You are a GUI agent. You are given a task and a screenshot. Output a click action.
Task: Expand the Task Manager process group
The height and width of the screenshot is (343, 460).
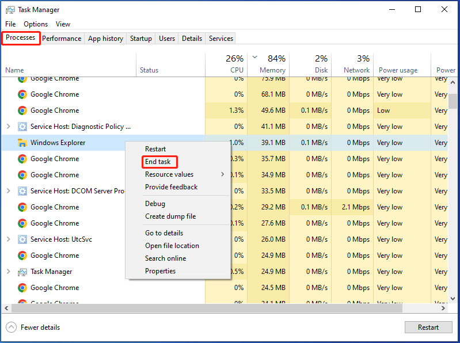(9, 272)
